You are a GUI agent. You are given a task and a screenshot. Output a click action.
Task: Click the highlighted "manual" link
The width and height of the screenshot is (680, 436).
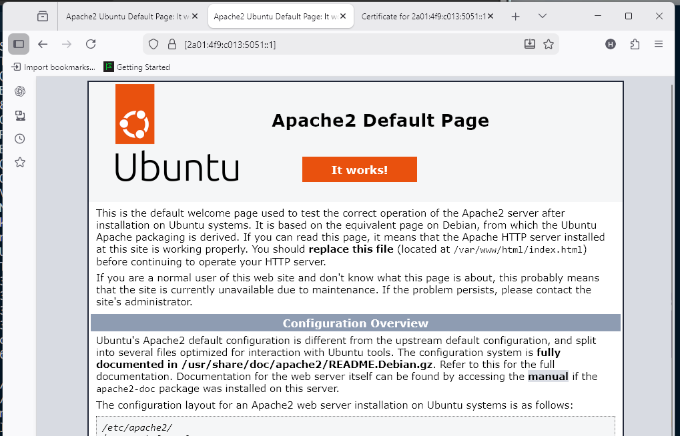tap(548, 376)
